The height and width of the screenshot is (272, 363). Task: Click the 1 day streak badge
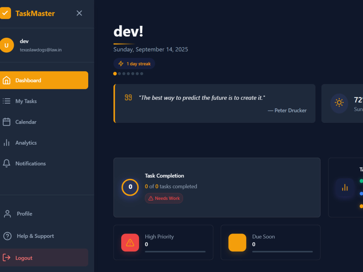(134, 63)
